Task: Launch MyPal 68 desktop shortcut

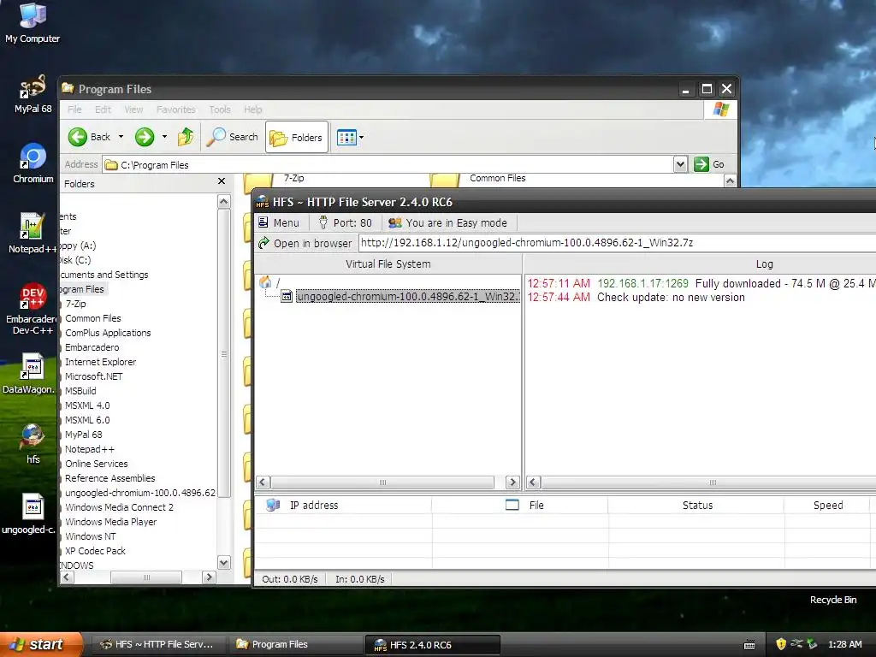Action: [33, 94]
